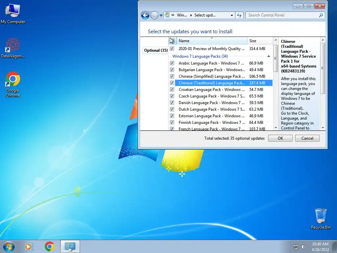Click the address bar Control Panel icon
Image resolution: width=337 pixels, height=253 pixels.
[x=167, y=15]
